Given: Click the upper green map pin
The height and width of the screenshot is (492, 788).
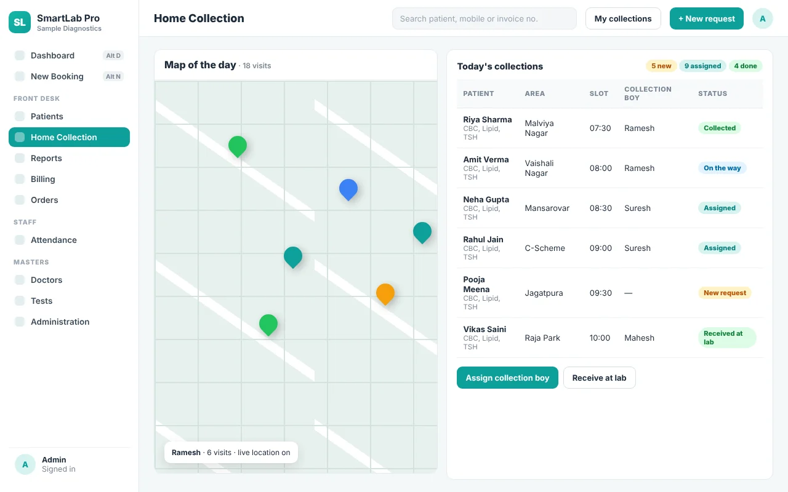Looking at the screenshot, I should 238,146.
